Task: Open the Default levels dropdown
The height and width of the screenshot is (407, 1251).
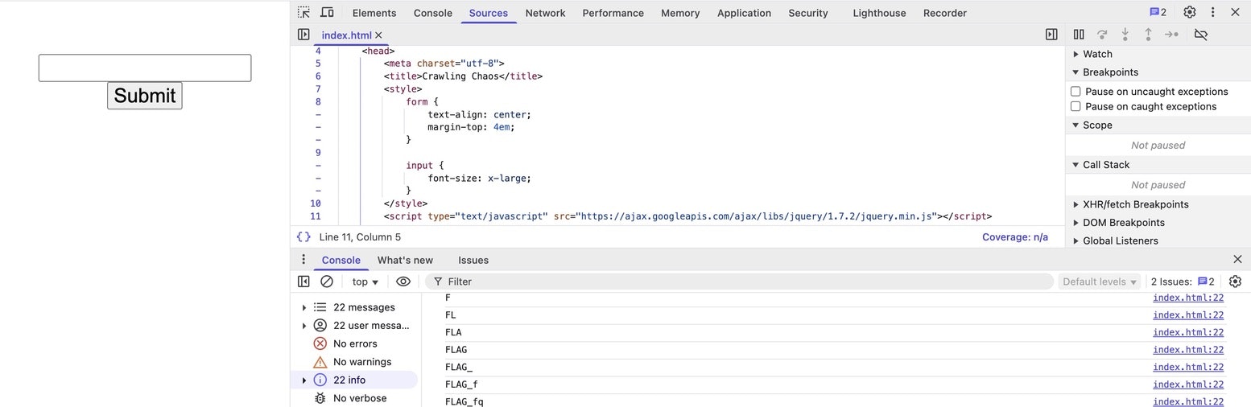Action: coord(1100,282)
